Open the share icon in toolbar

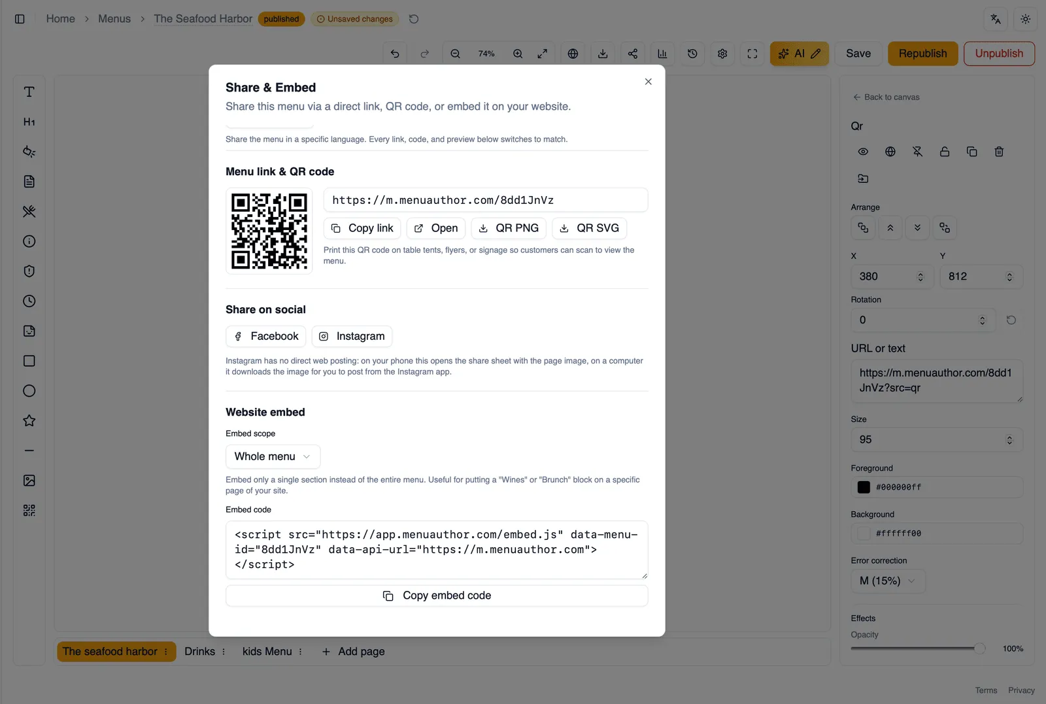click(x=633, y=54)
